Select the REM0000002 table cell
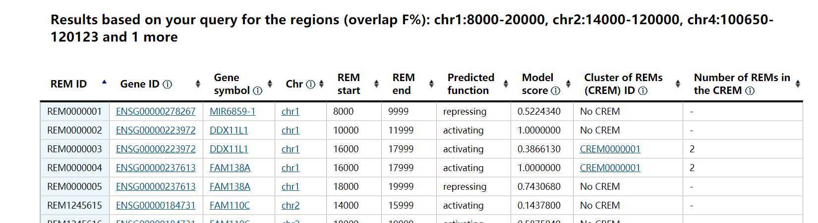The image size is (818, 223). pos(75,131)
